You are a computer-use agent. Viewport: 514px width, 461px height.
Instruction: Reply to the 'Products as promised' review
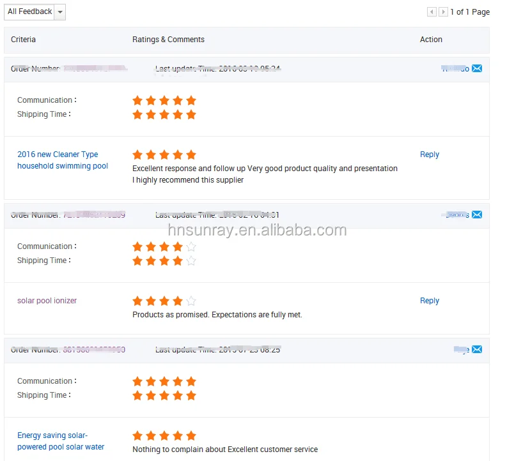coord(430,301)
